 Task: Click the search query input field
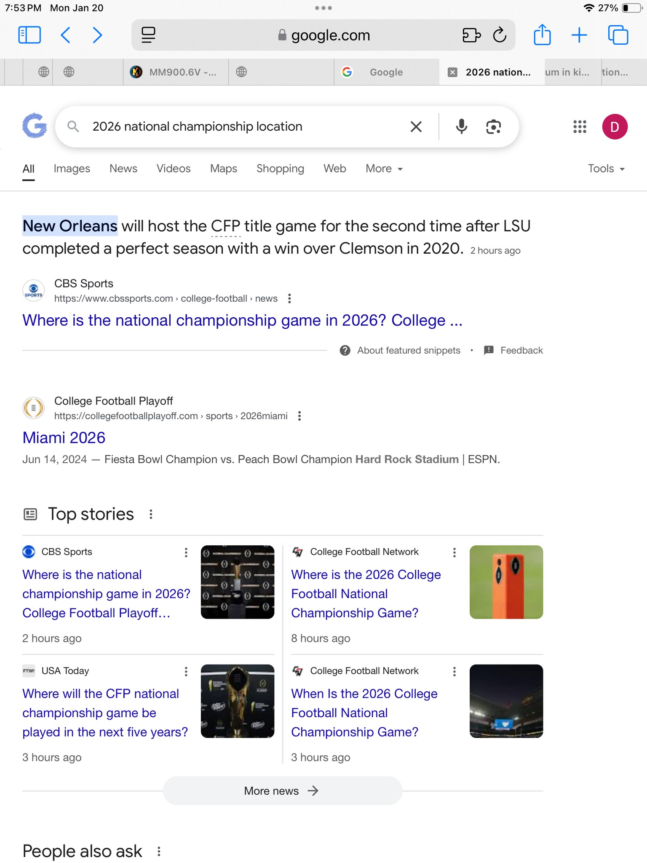[x=244, y=126]
